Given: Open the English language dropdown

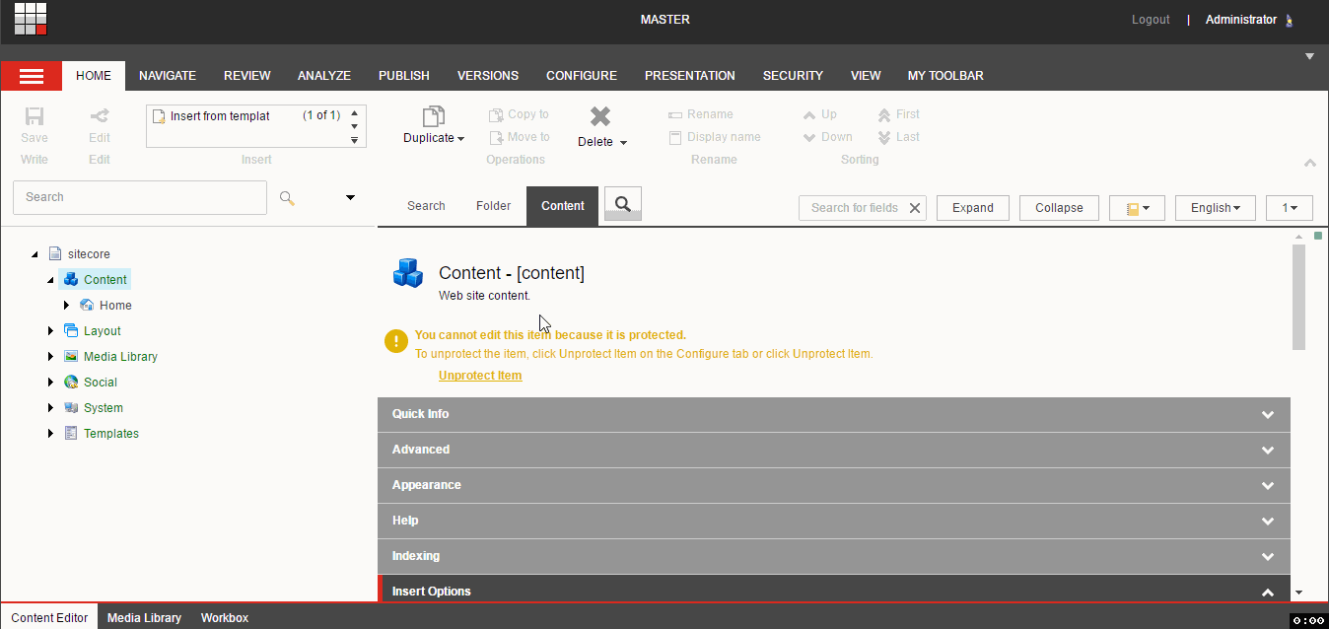Looking at the screenshot, I should 1216,208.
